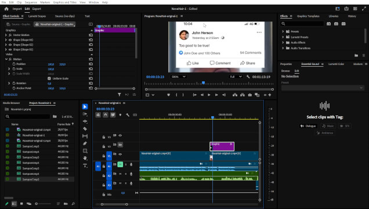The image size is (369, 209).
Task: Step forward one frame
Action: pos(216,95)
